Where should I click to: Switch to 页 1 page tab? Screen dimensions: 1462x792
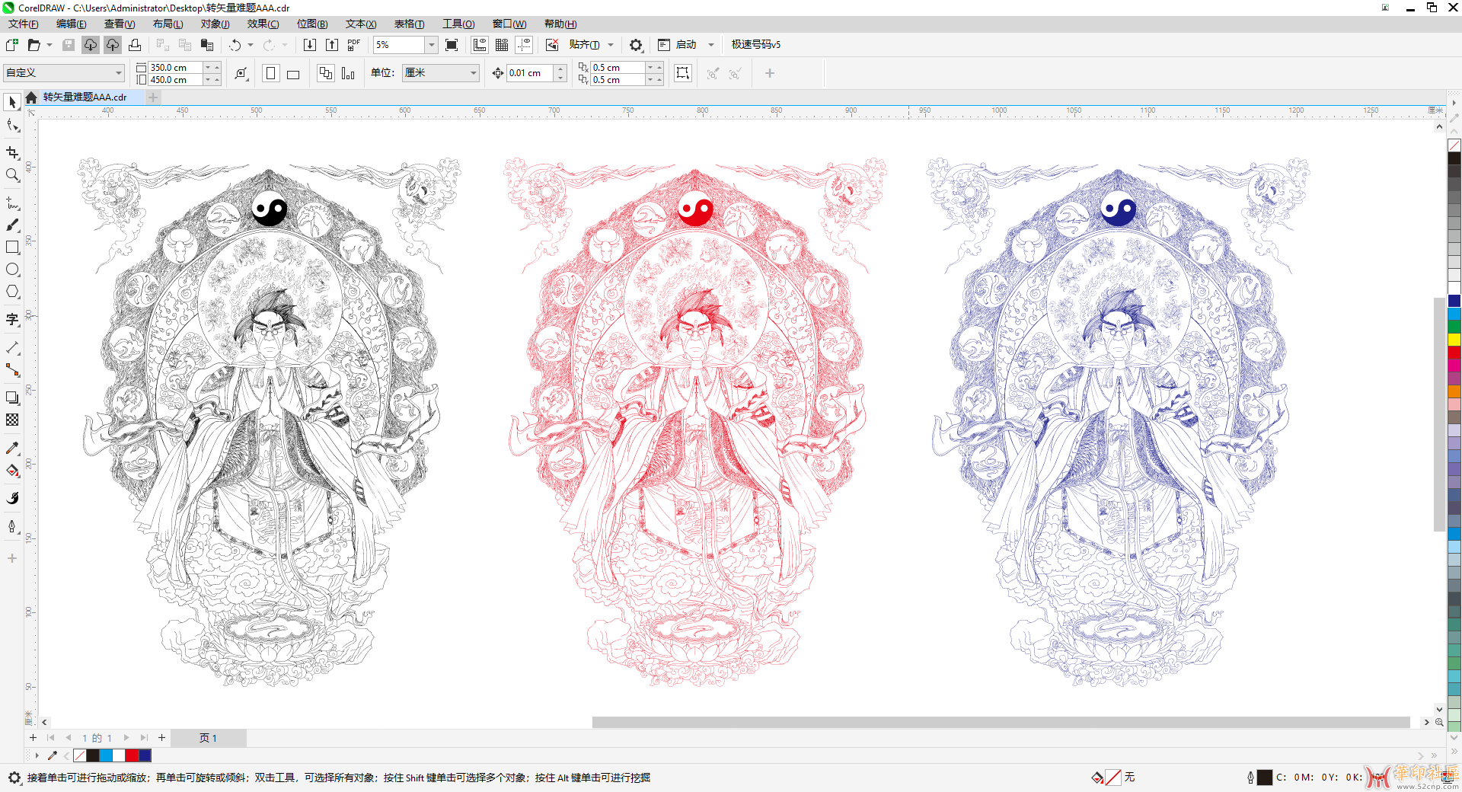pos(208,738)
